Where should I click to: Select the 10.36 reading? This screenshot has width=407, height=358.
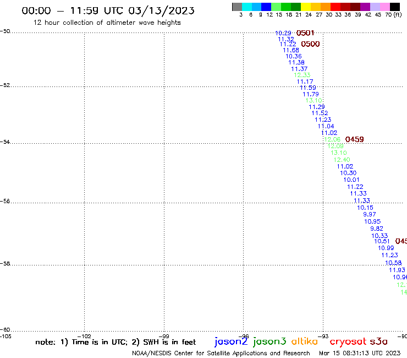[x=294, y=56]
